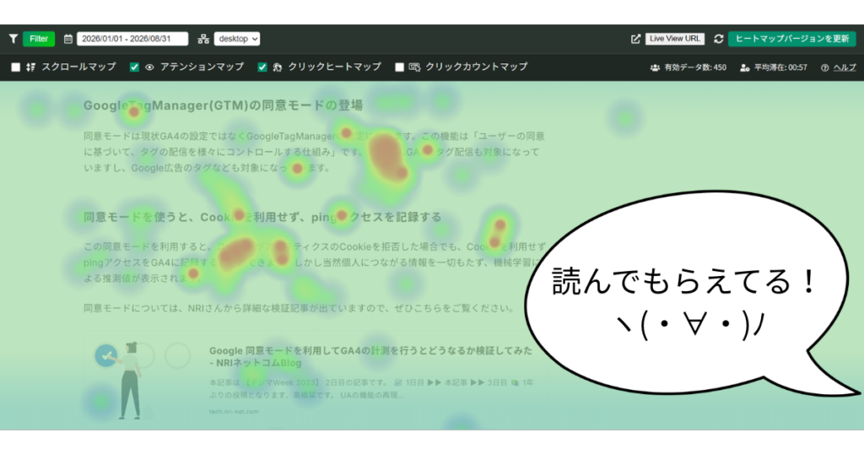Click the クリックヒートマップ pointer icon
Viewport: 864px width, 454px height.
click(x=278, y=68)
